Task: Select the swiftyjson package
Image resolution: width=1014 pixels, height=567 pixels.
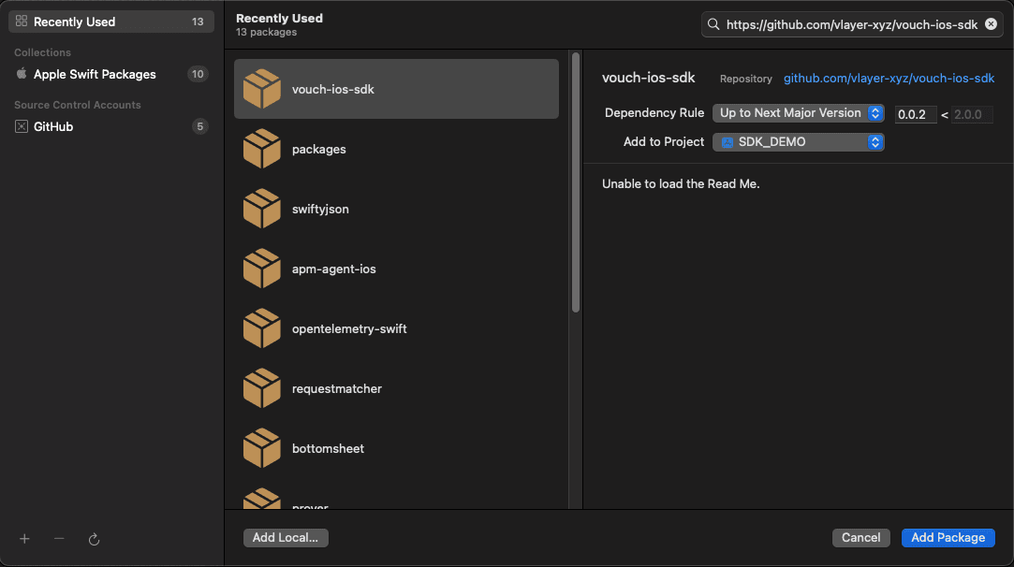Action: point(396,209)
